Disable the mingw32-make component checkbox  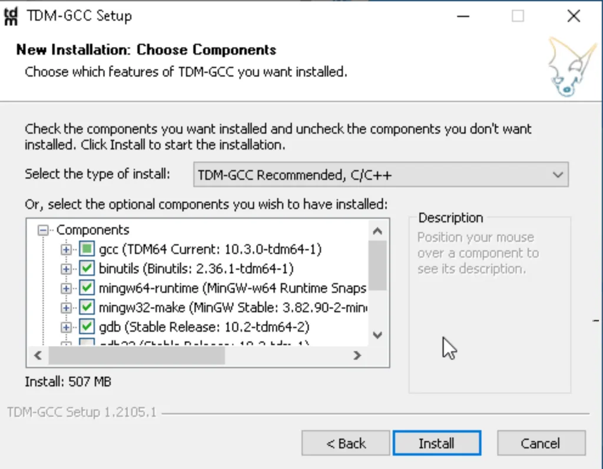point(87,307)
